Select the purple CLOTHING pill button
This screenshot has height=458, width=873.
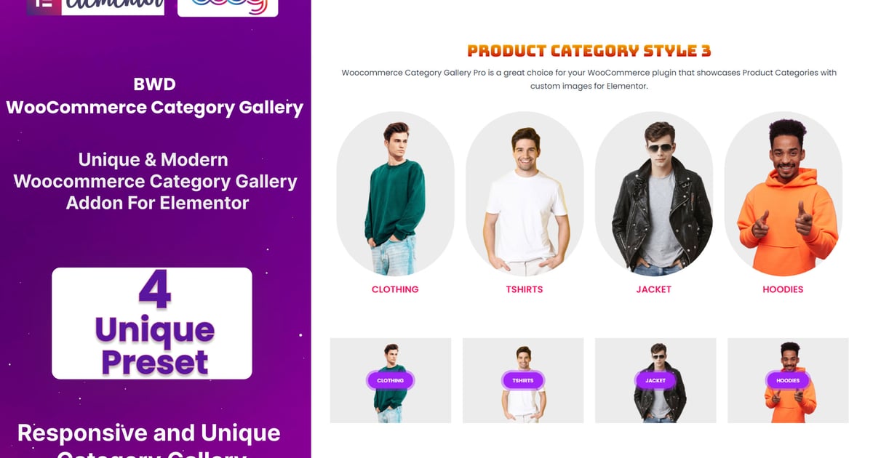[391, 380]
